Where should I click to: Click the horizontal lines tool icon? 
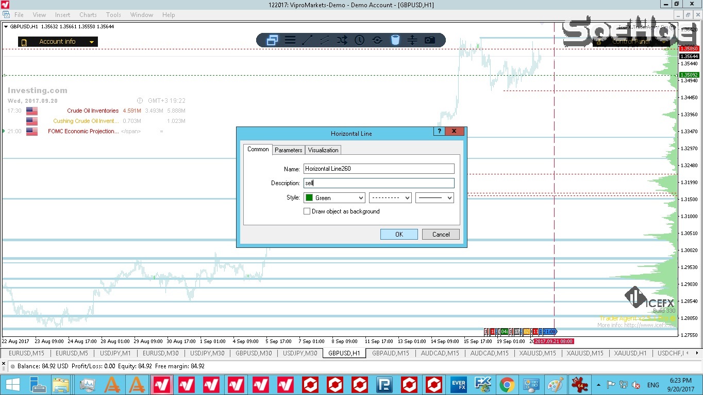(290, 40)
